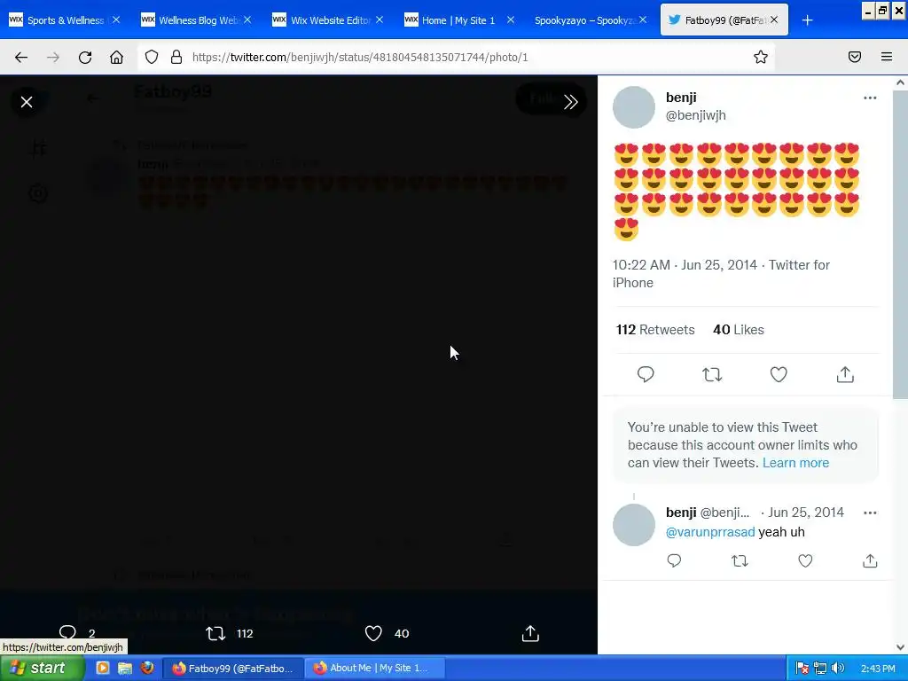The image size is (908, 681).
Task: Bookmark this page with the star icon
Action: 760,57
